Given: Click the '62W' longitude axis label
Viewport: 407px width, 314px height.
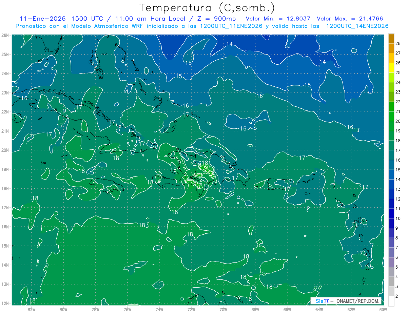Looking at the screenshot, I should click(351, 309).
